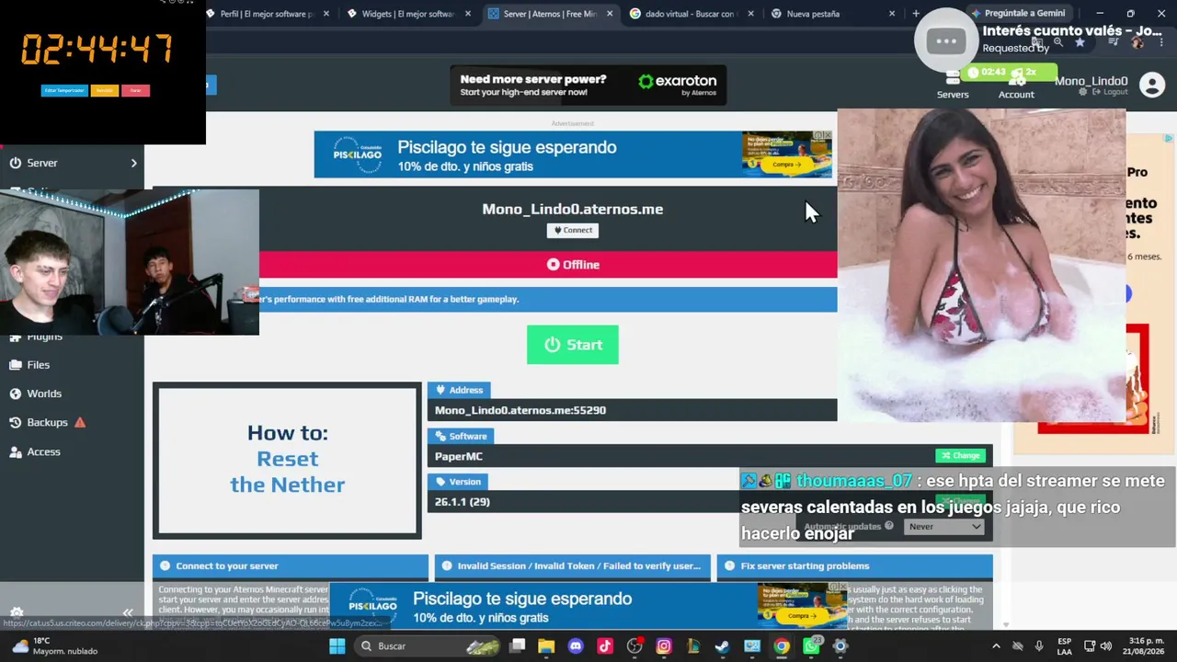Click the red timer button
1177x662 pixels.
point(135,90)
